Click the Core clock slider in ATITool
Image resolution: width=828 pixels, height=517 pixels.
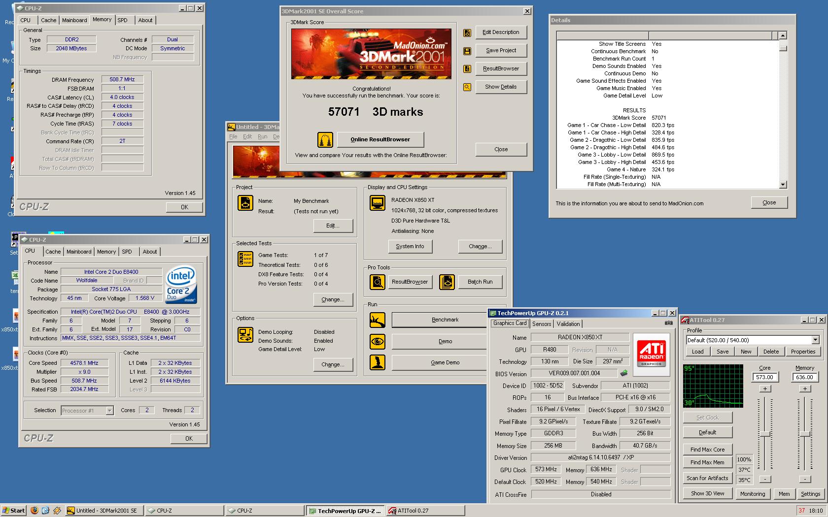tap(765, 434)
